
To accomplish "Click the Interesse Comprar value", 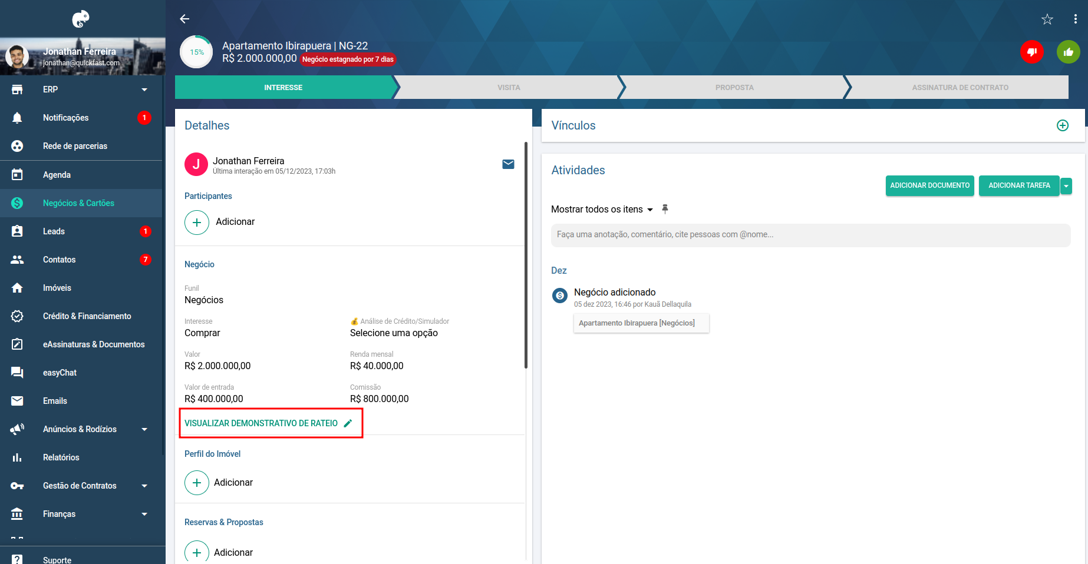I will [202, 333].
